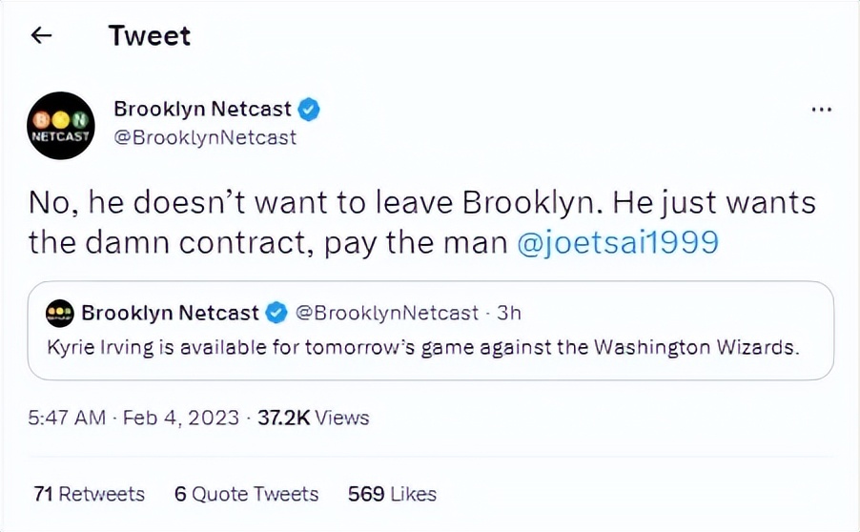Click Brooklyn Netcast name in the quoted tweet
The width and height of the screenshot is (860, 532).
pyautogui.click(x=170, y=313)
